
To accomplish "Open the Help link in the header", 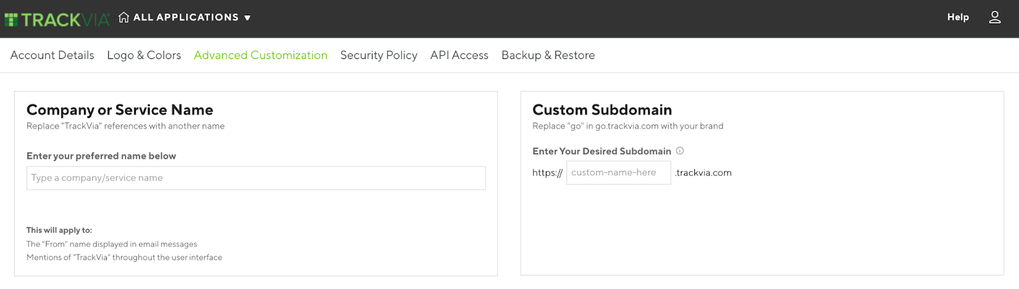I will 958,17.
